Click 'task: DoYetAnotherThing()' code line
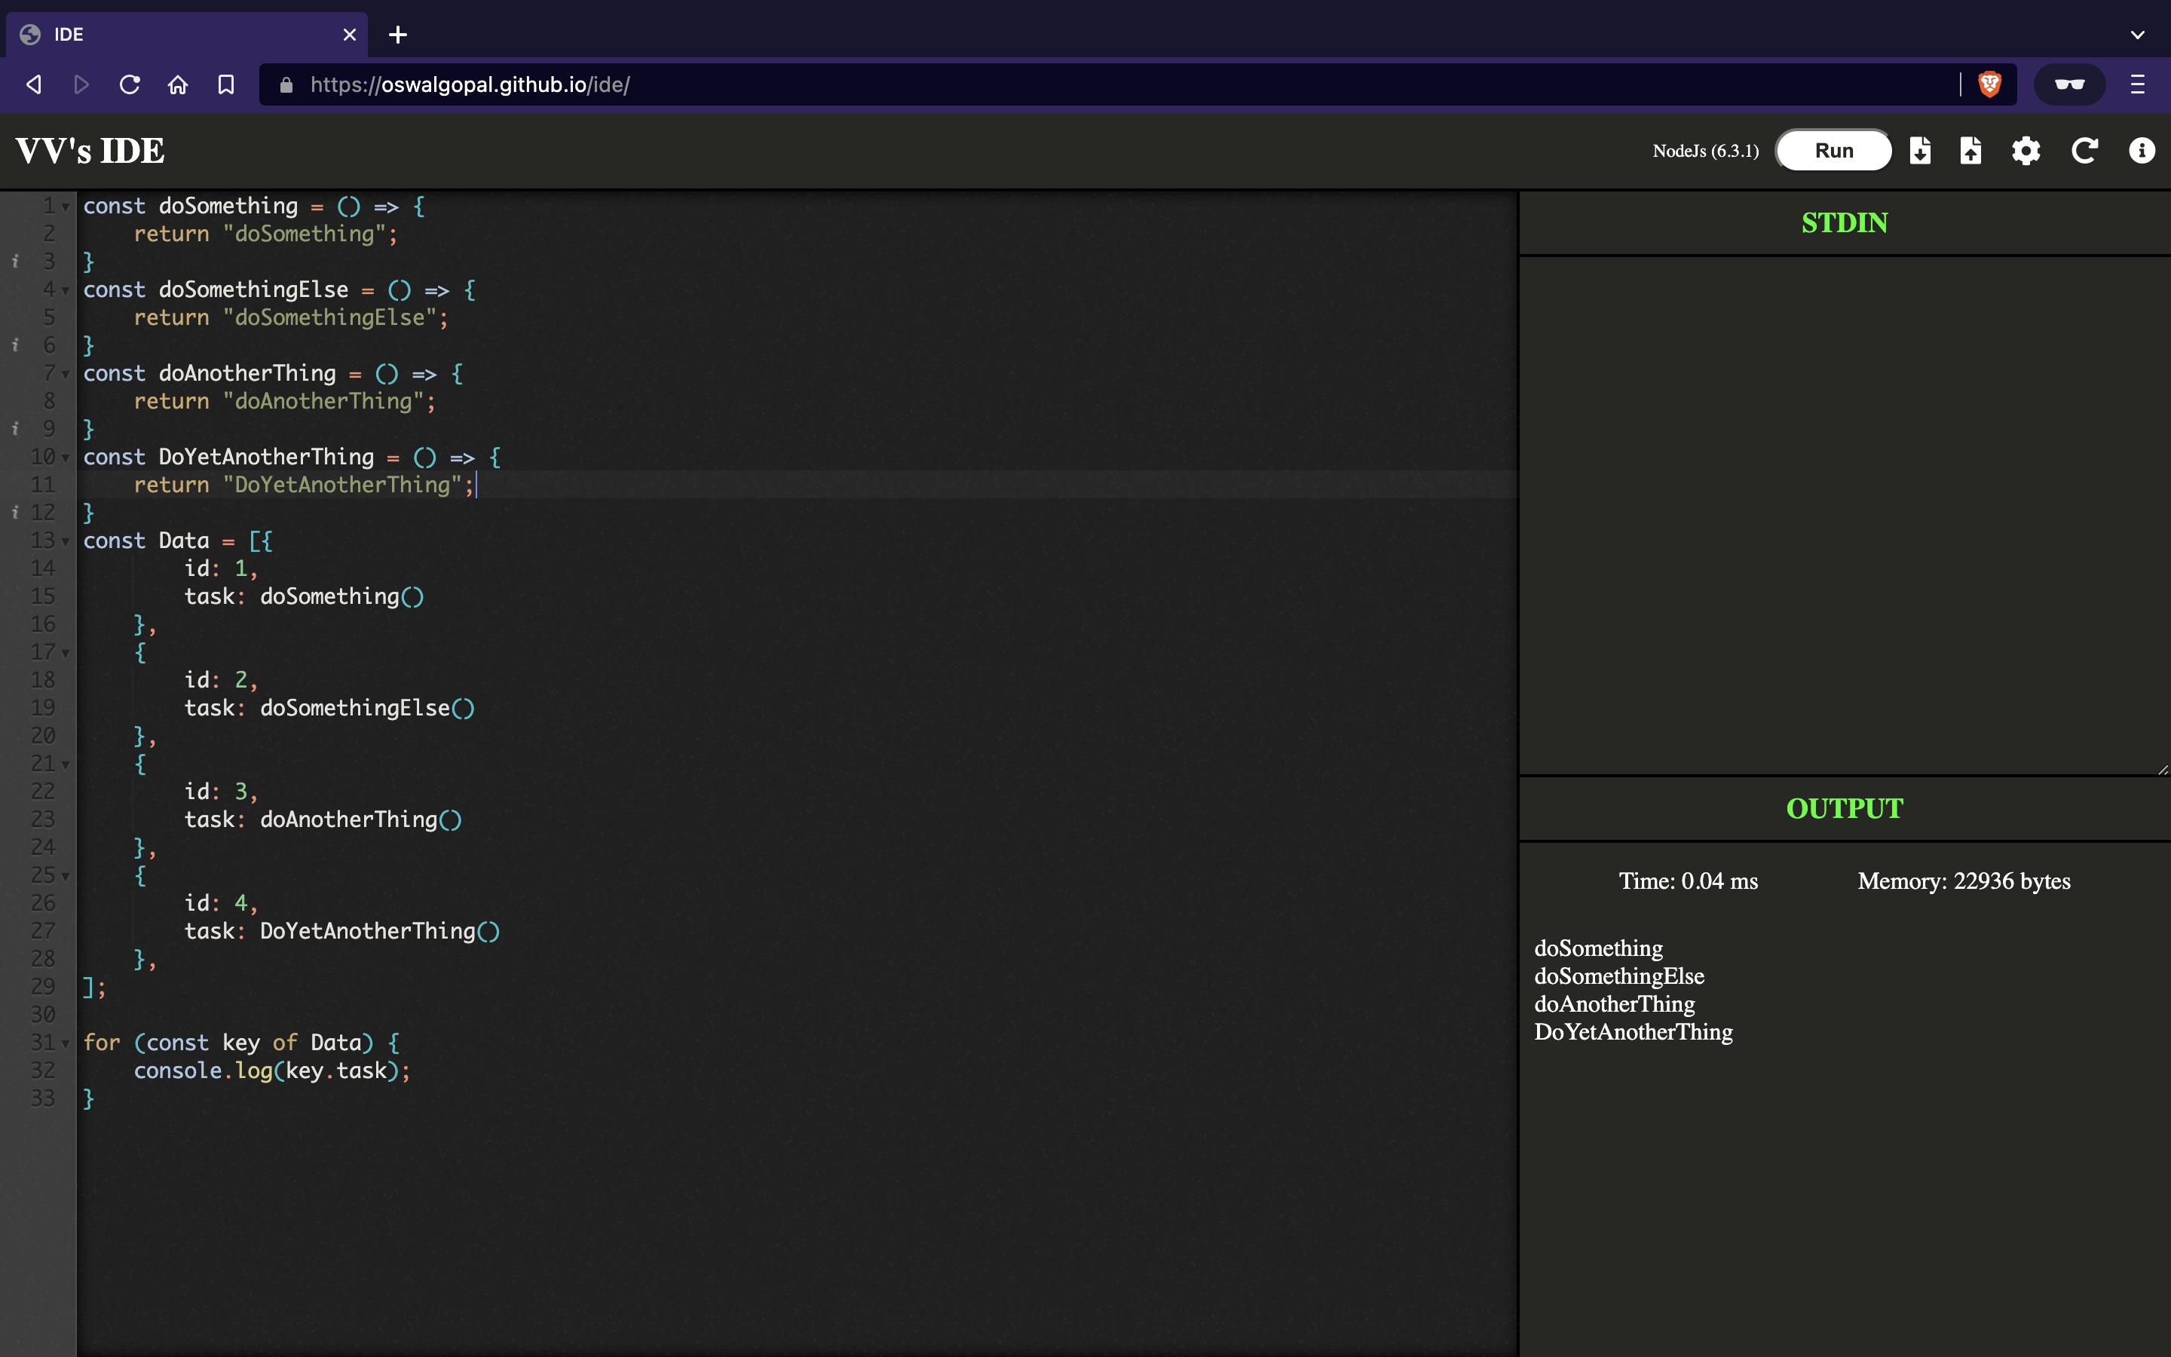Viewport: 2171px width, 1357px height. (341, 932)
